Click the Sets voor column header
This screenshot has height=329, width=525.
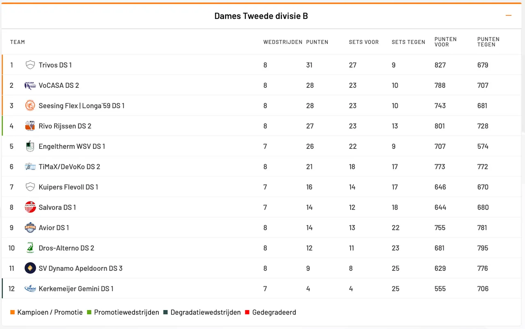coord(364,42)
